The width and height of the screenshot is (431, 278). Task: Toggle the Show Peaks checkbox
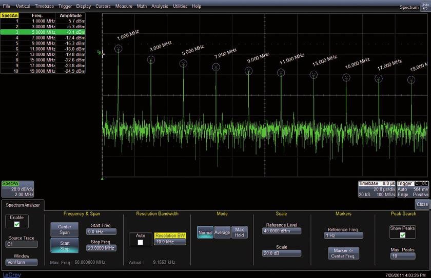coord(403,235)
